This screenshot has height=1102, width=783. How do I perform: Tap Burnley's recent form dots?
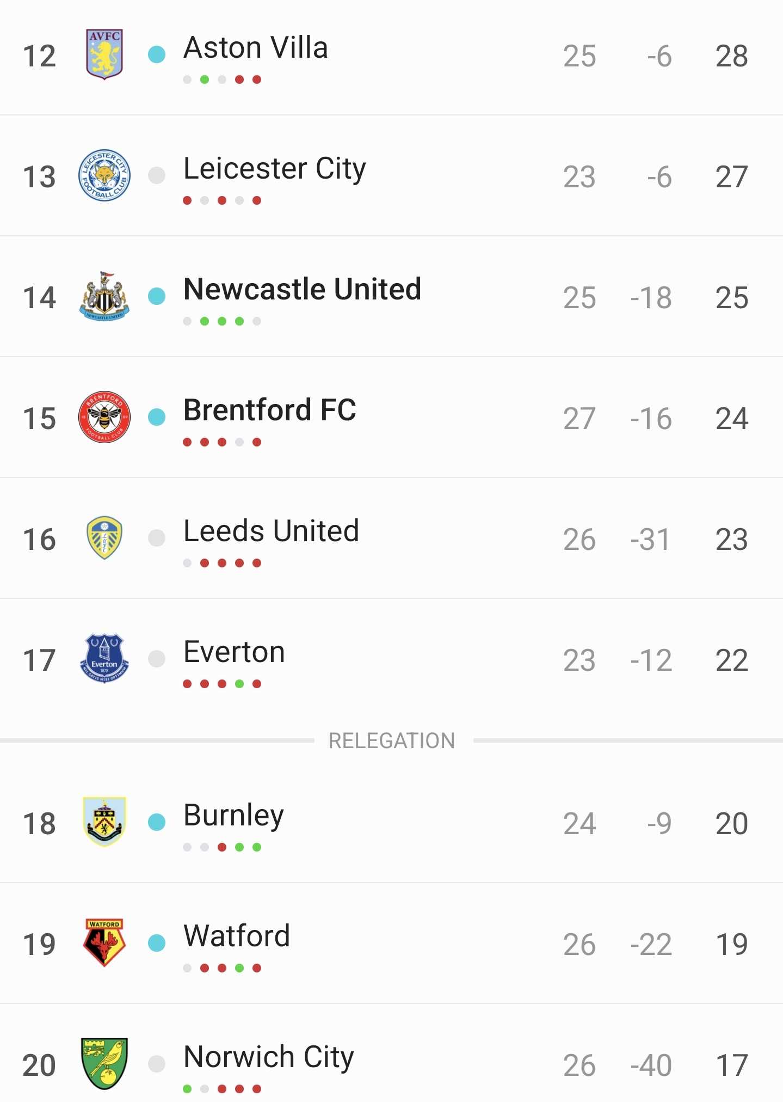pyautogui.click(x=222, y=847)
